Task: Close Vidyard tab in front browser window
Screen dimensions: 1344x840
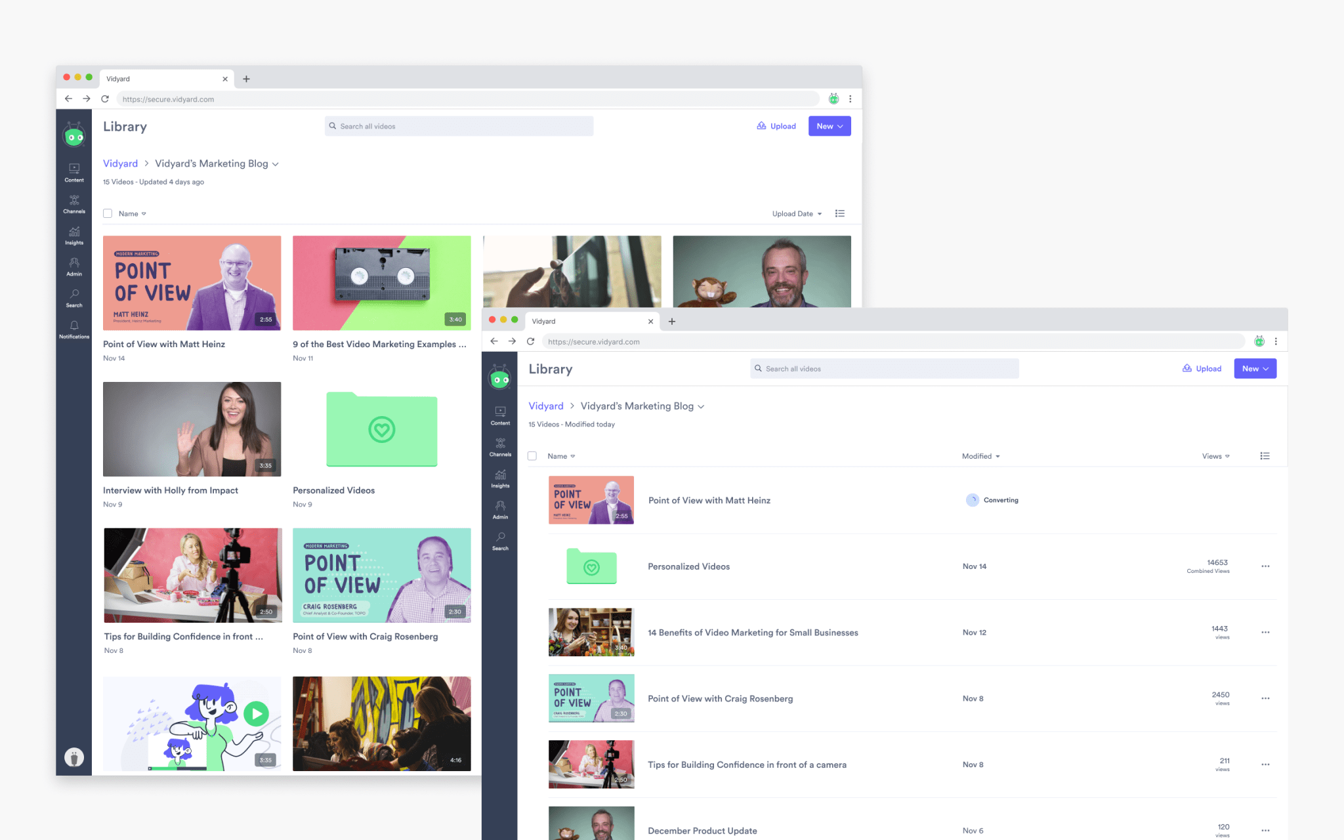Action: point(650,322)
